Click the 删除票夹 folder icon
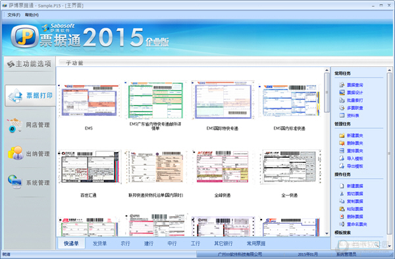 click(342, 143)
